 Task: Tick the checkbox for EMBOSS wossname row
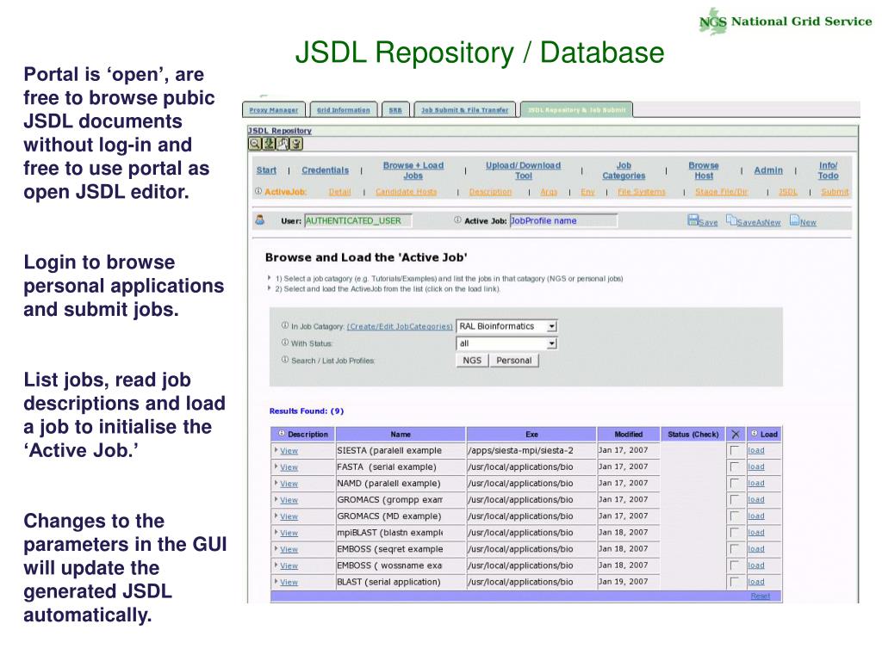(734, 565)
